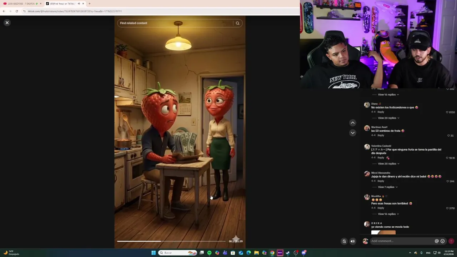Open Discord from the taskbar
This screenshot has height=257, width=457.
[303, 253]
